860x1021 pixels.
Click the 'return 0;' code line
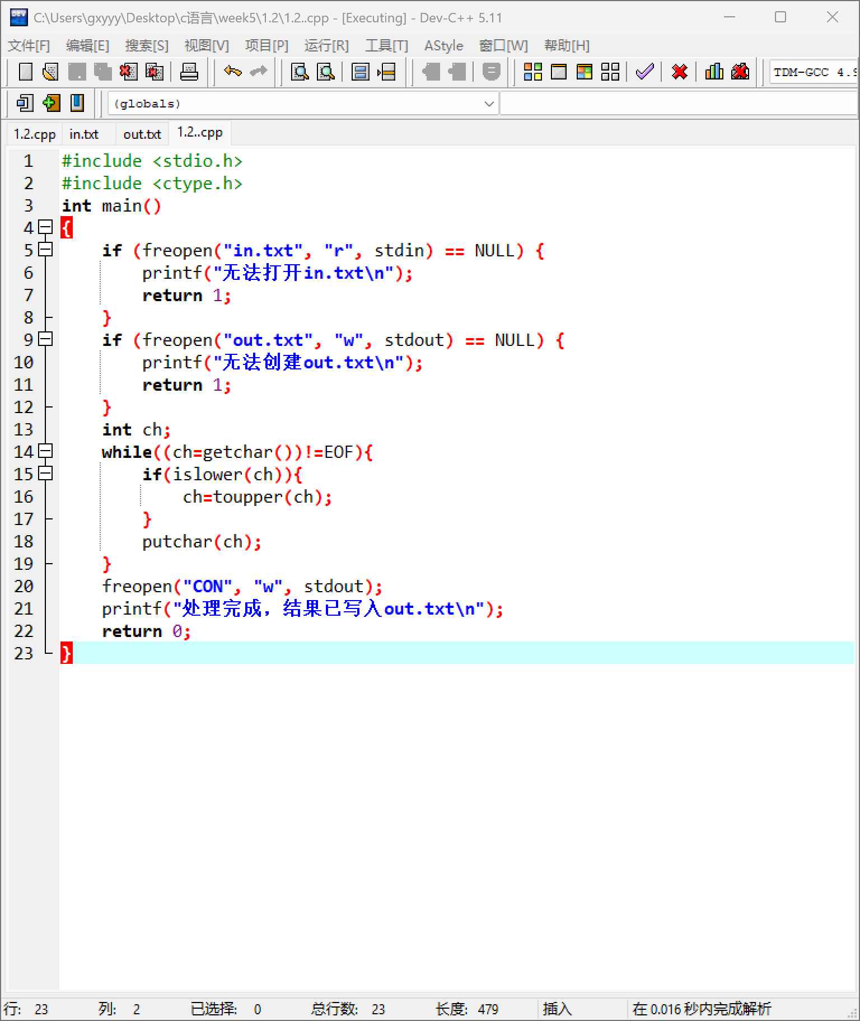146,631
